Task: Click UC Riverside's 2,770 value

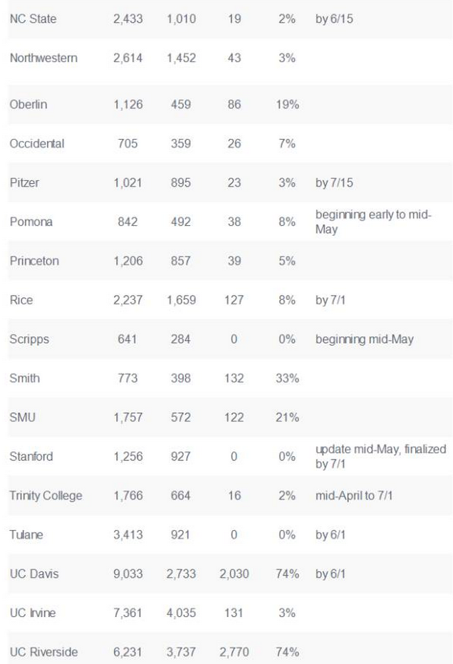Action: point(234,652)
